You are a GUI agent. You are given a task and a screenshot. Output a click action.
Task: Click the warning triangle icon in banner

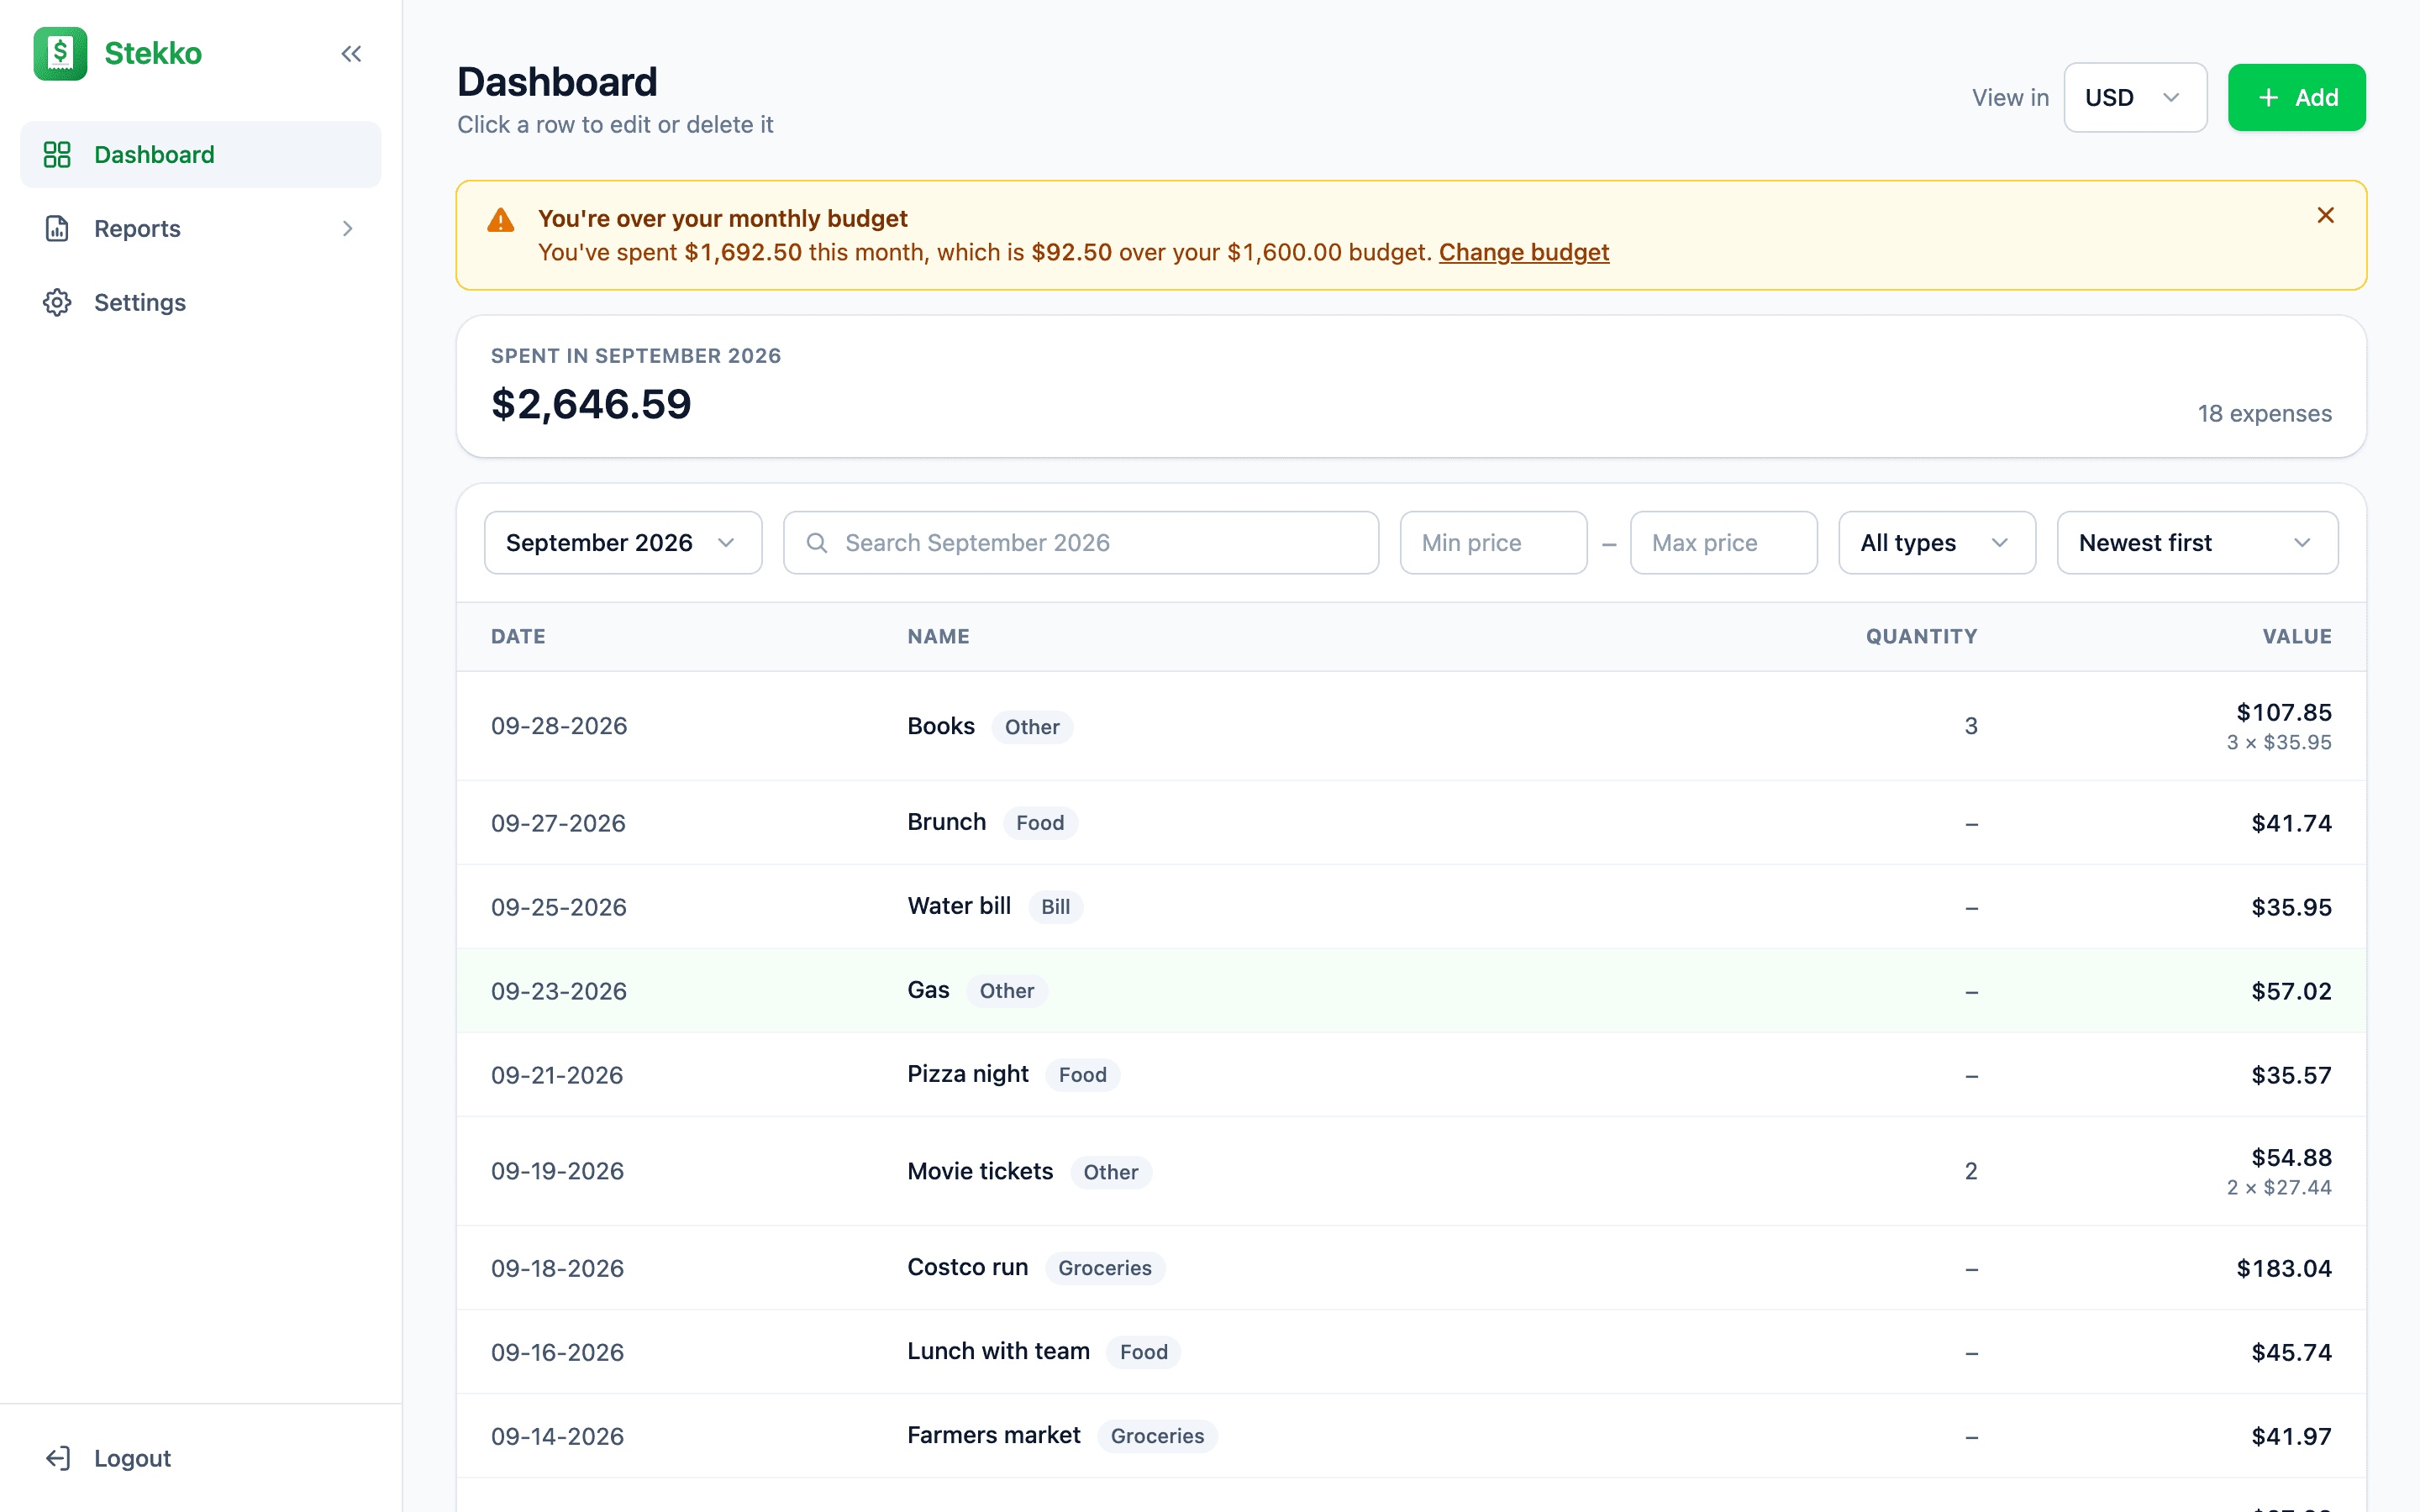tap(500, 220)
